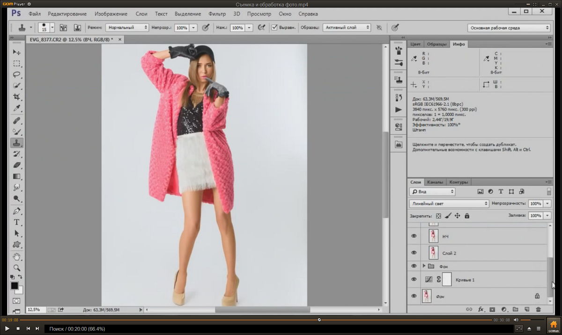Screen dimensions: 562x335
Task: Select the Lasso tool in the toolbox
Action: [17, 74]
